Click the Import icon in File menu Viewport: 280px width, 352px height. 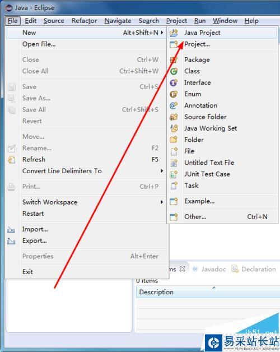pyautogui.click(x=11, y=230)
